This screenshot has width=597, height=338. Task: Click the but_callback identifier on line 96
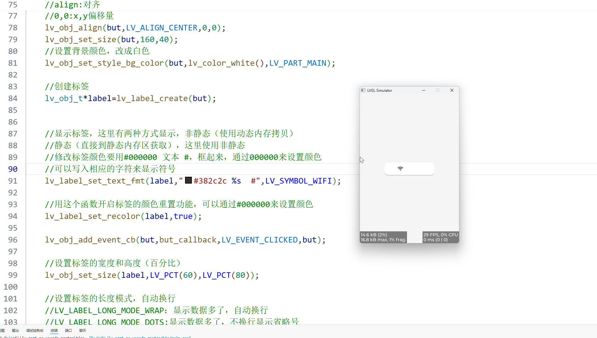click(x=188, y=240)
